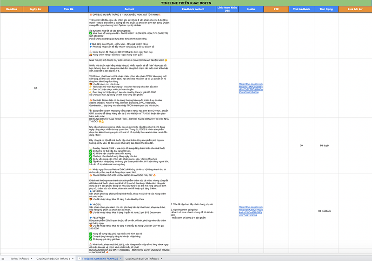Viewport: 372px width, 261px height.
Task: Select the OPTIBAC ƯU ĐÃI THÁNG 5 content cell
Action: pyautogui.click(x=129, y=34)
